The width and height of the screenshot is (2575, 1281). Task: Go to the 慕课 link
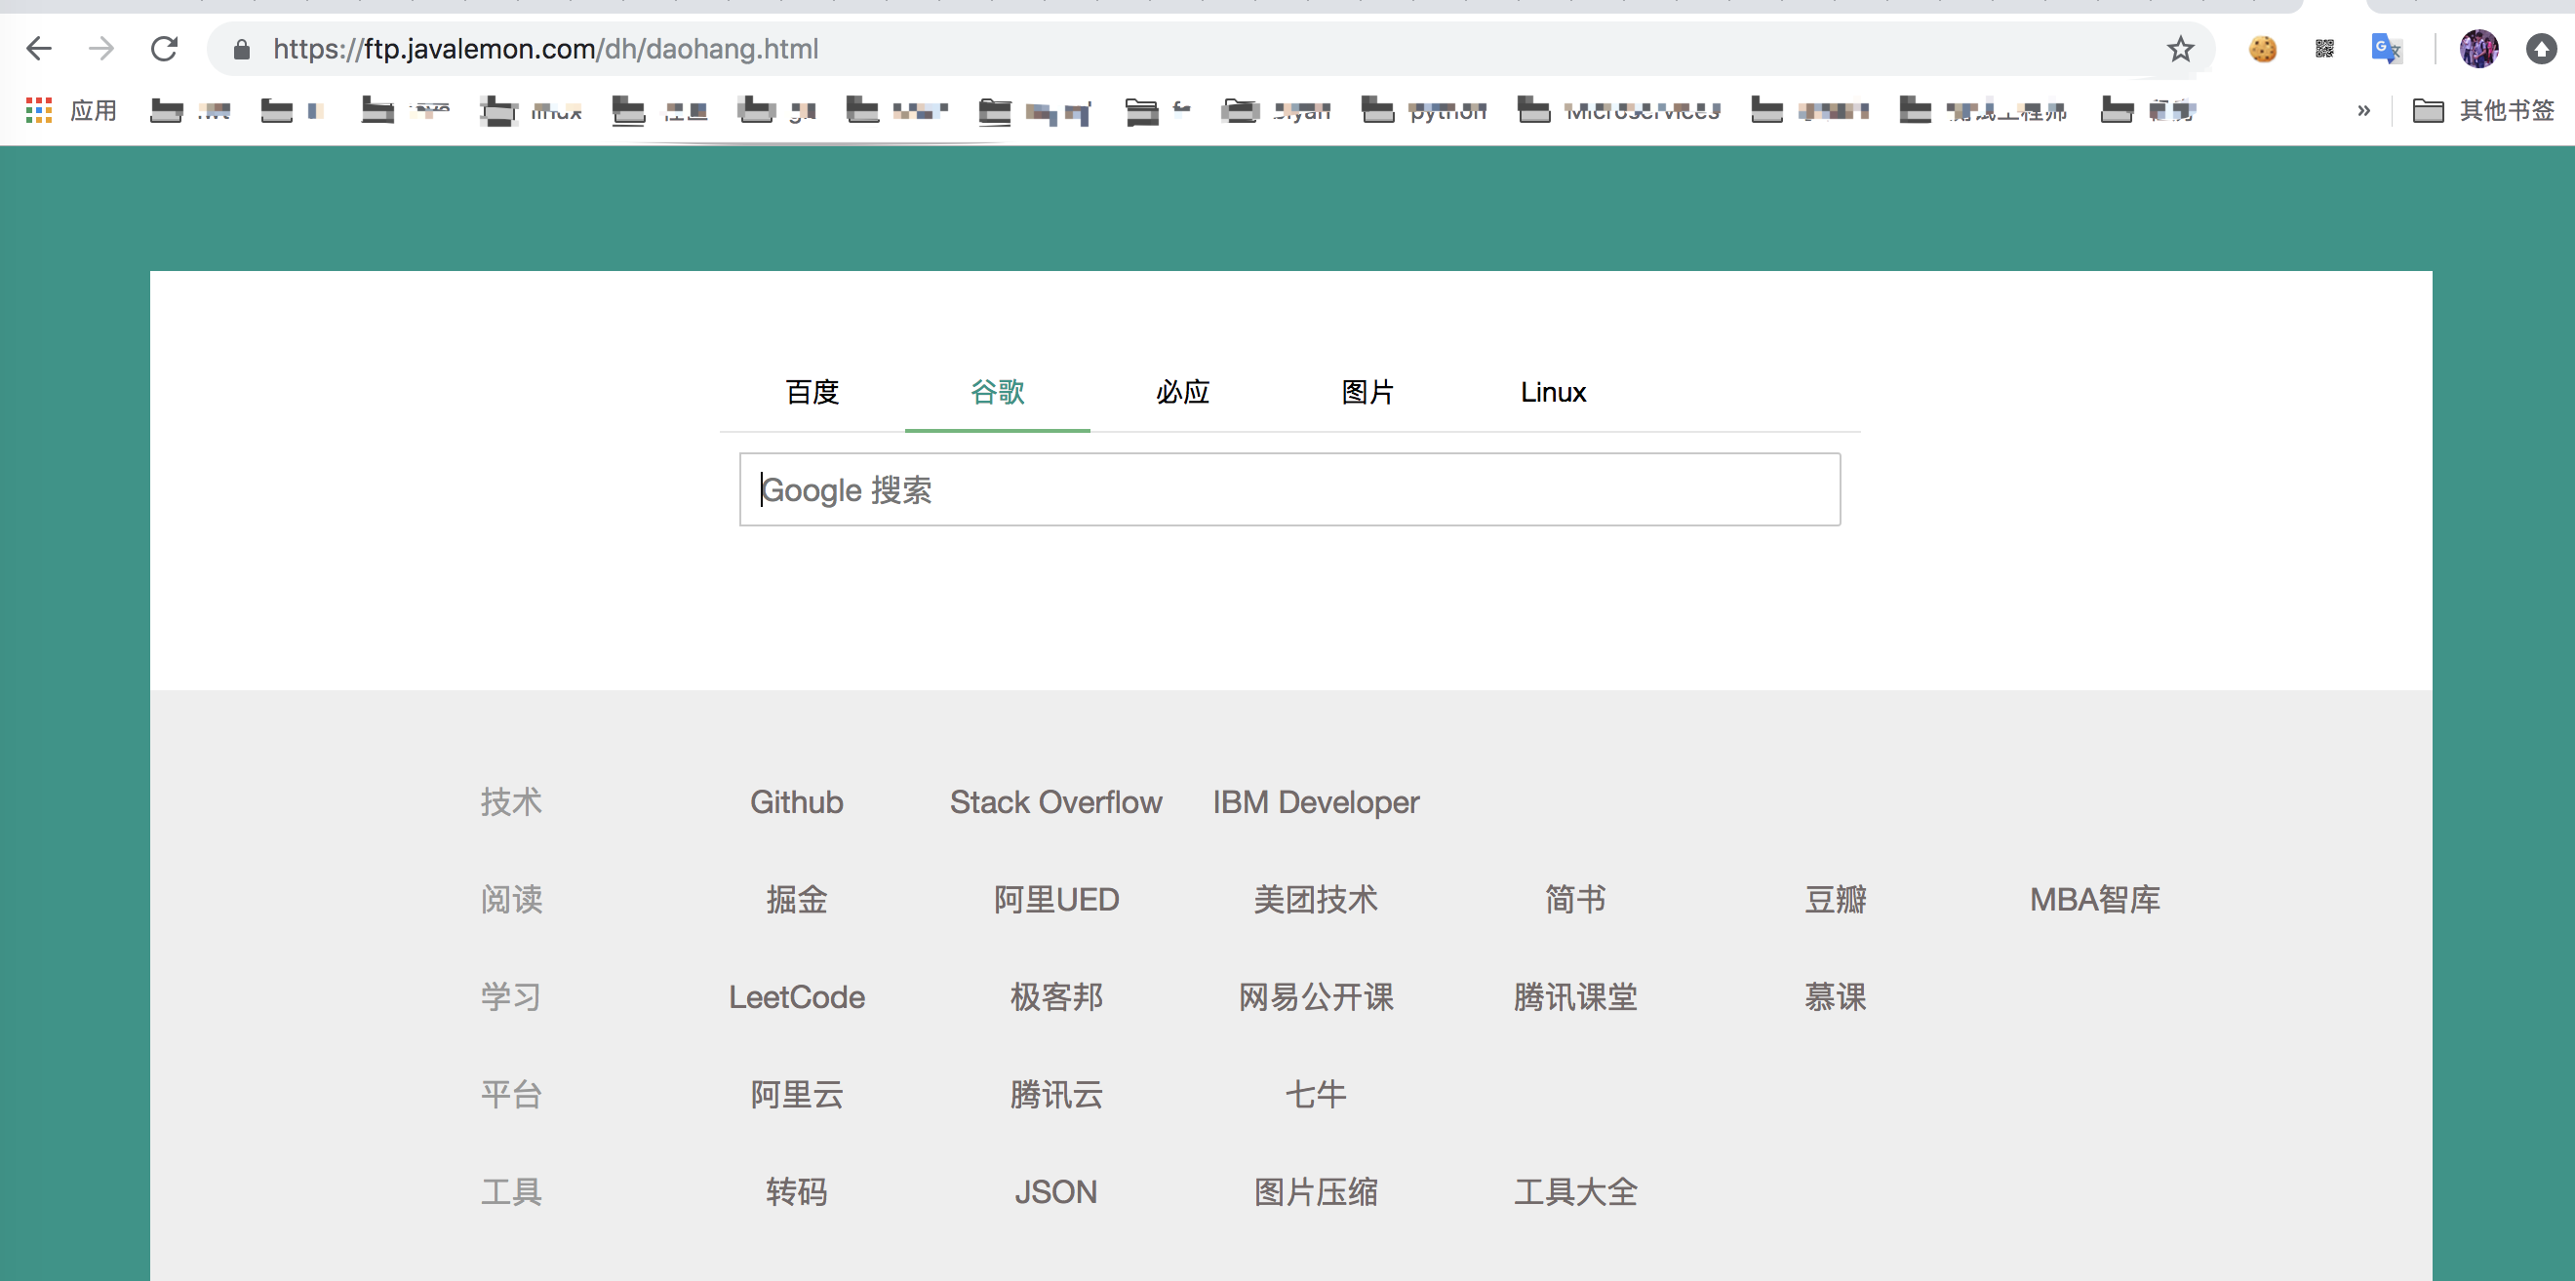point(1836,996)
